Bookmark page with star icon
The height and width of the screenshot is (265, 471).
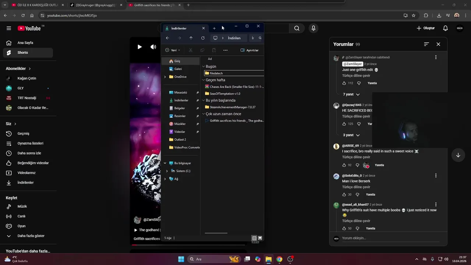(x=414, y=15)
